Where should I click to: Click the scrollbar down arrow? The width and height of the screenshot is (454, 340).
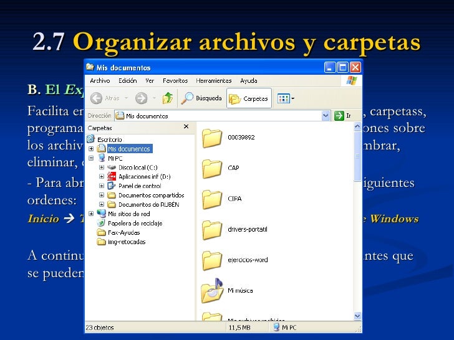(357, 316)
